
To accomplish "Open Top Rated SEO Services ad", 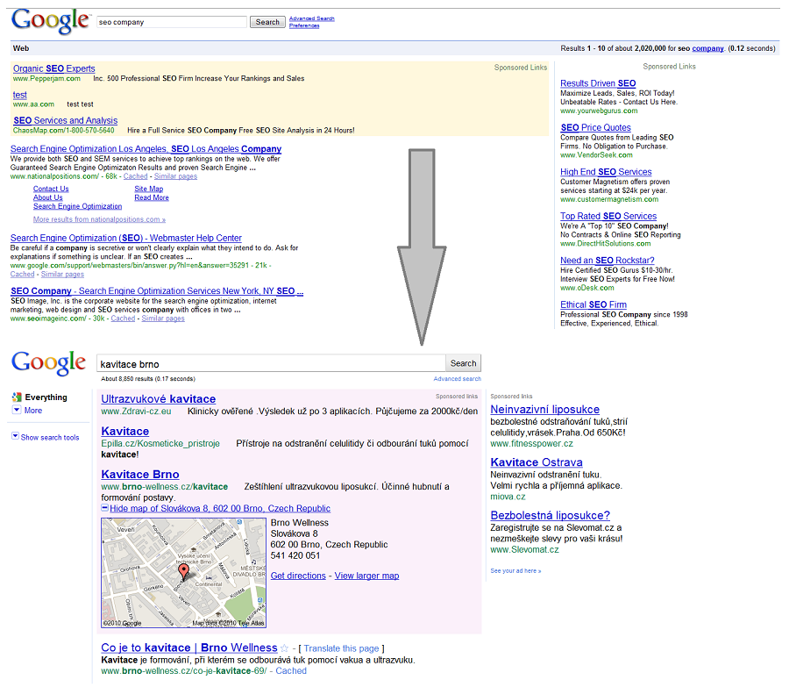I will [608, 217].
